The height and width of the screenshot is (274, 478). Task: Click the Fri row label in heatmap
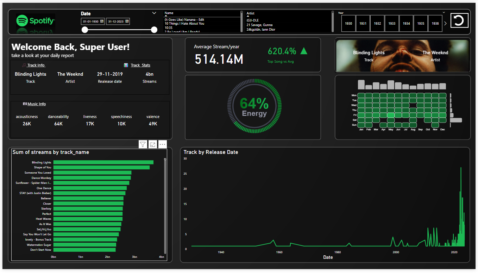[x=355, y=115]
